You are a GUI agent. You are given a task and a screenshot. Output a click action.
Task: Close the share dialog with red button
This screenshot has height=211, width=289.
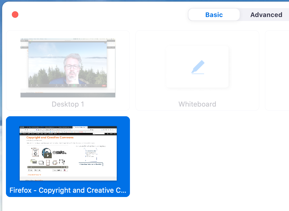tap(15, 15)
